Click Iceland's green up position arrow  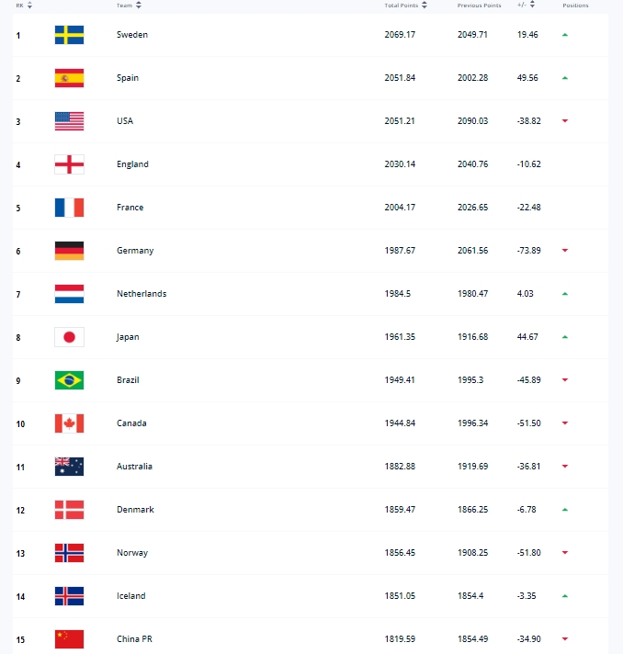(x=565, y=596)
